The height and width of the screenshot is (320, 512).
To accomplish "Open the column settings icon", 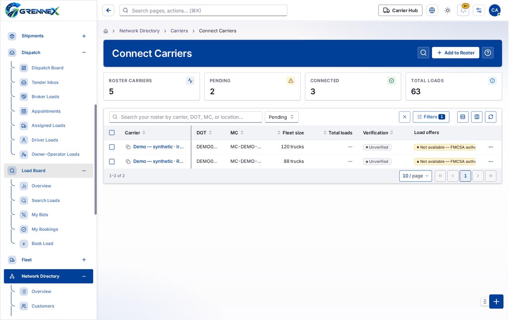I will [x=477, y=117].
